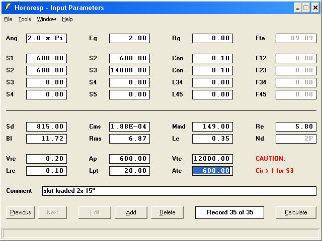Click the empty status bar panel
The height and width of the screenshot is (241, 322).
coord(161,233)
